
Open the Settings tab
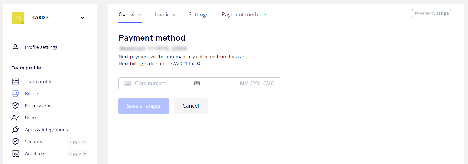(198, 14)
